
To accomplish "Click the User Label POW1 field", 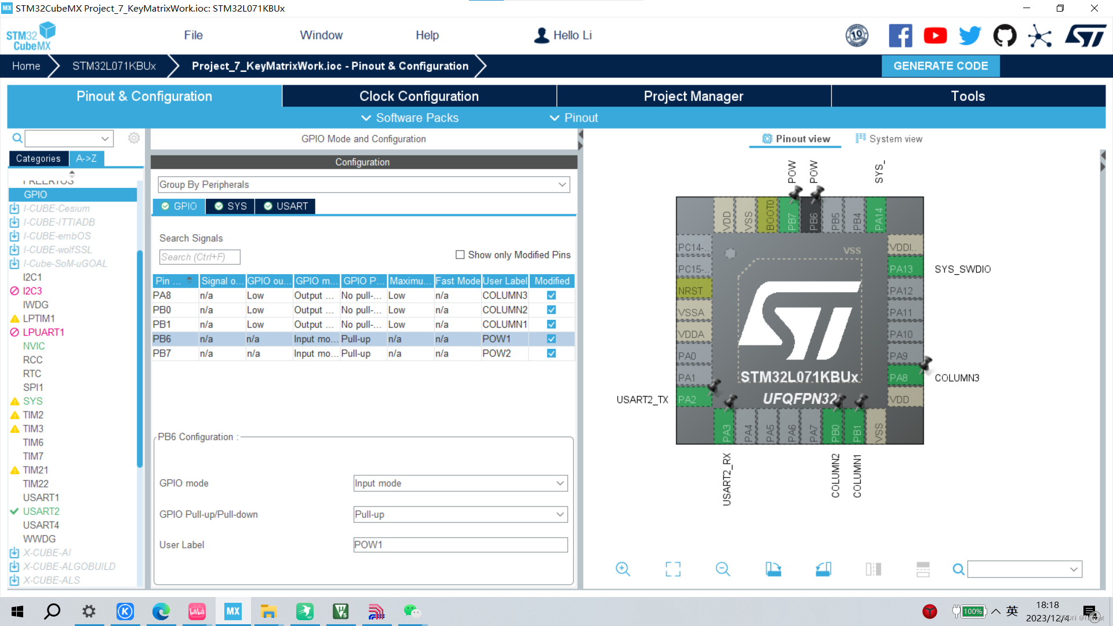I will pos(460,545).
